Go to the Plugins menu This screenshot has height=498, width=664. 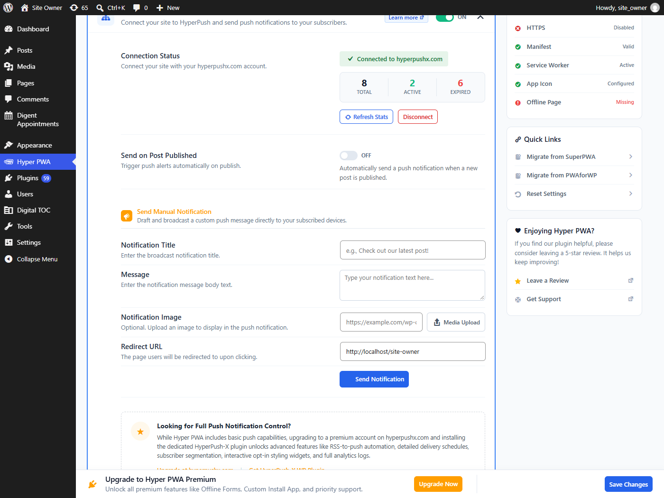click(38, 178)
